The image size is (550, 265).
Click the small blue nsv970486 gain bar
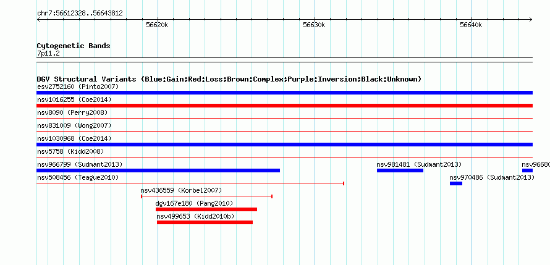456,183
